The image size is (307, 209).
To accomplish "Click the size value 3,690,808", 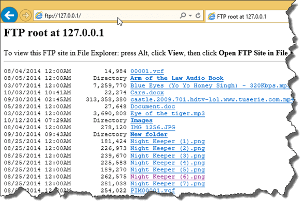I will (110, 113).
